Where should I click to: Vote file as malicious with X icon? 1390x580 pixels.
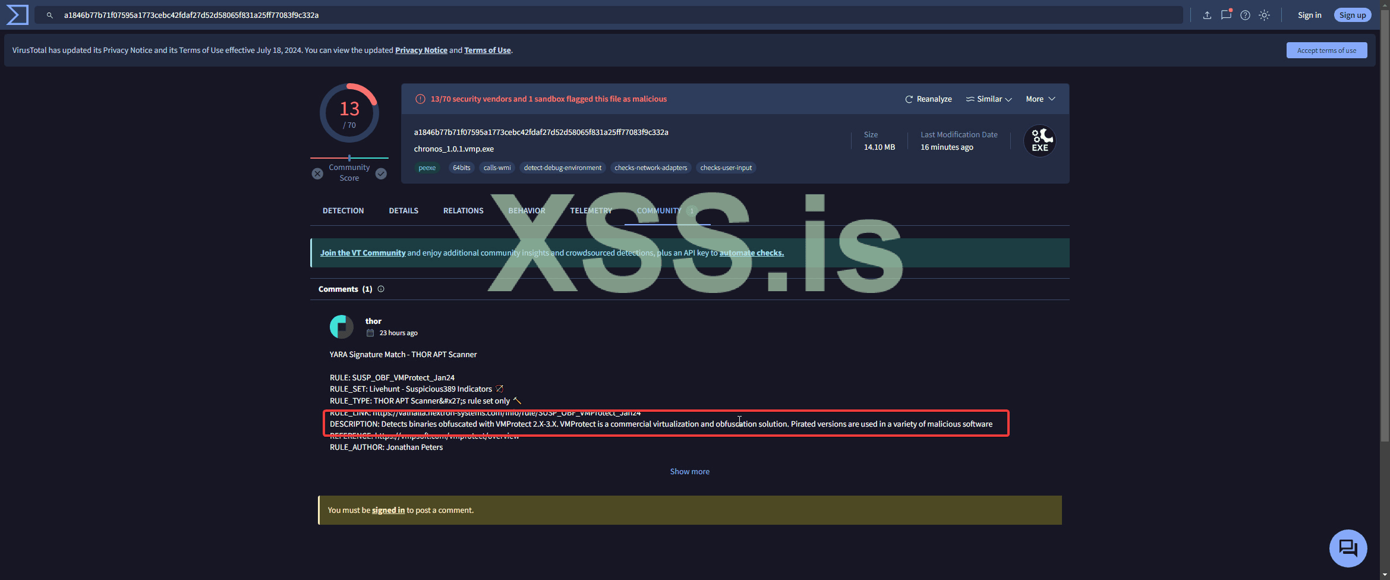(x=318, y=174)
